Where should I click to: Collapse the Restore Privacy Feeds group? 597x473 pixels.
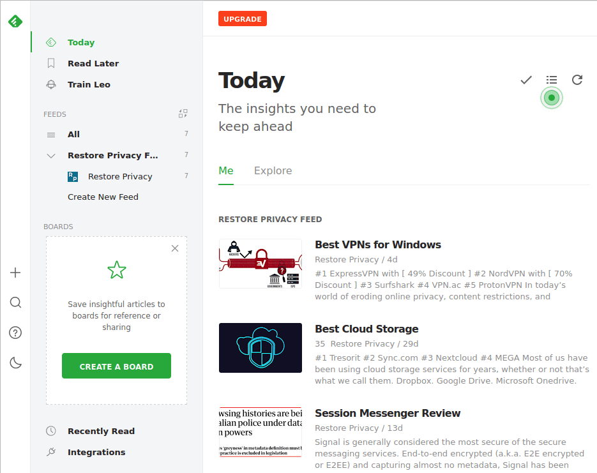click(50, 154)
